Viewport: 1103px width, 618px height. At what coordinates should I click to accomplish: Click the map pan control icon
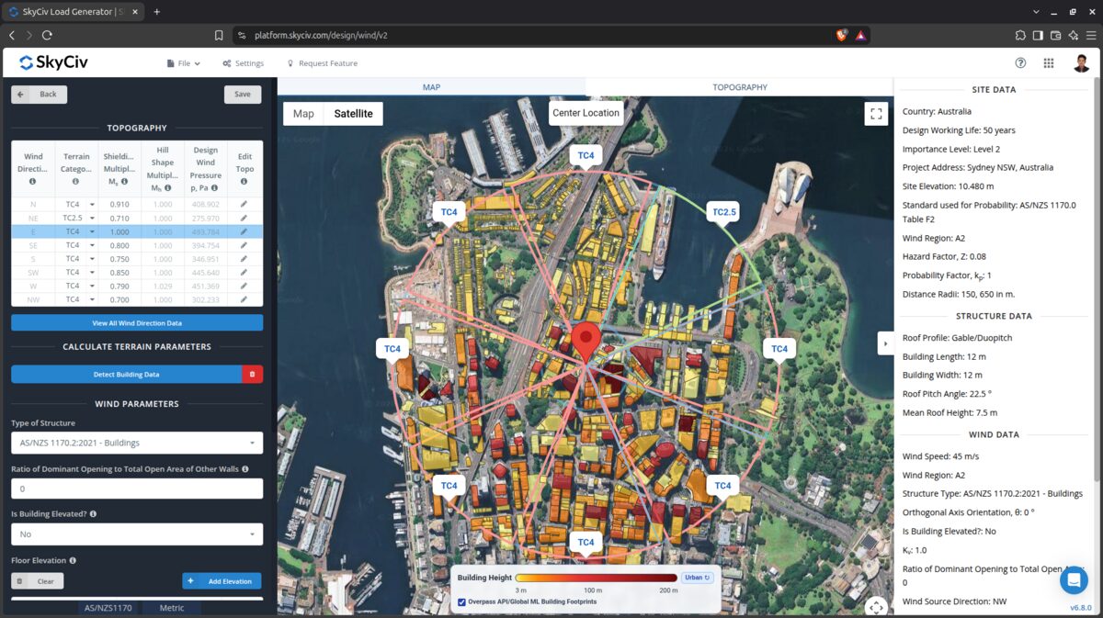tap(876, 606)
